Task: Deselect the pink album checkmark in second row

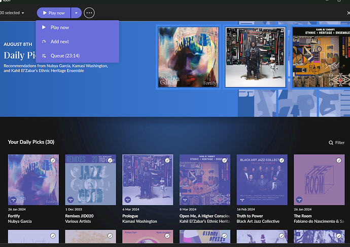Action: tap(167, 236)
